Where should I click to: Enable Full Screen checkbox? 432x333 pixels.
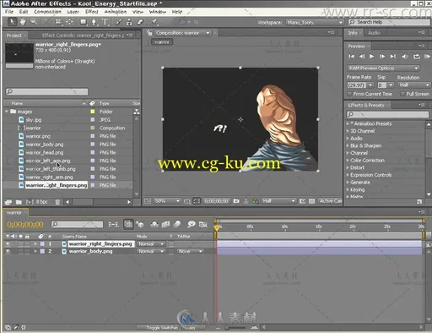(x=402, y=94)
